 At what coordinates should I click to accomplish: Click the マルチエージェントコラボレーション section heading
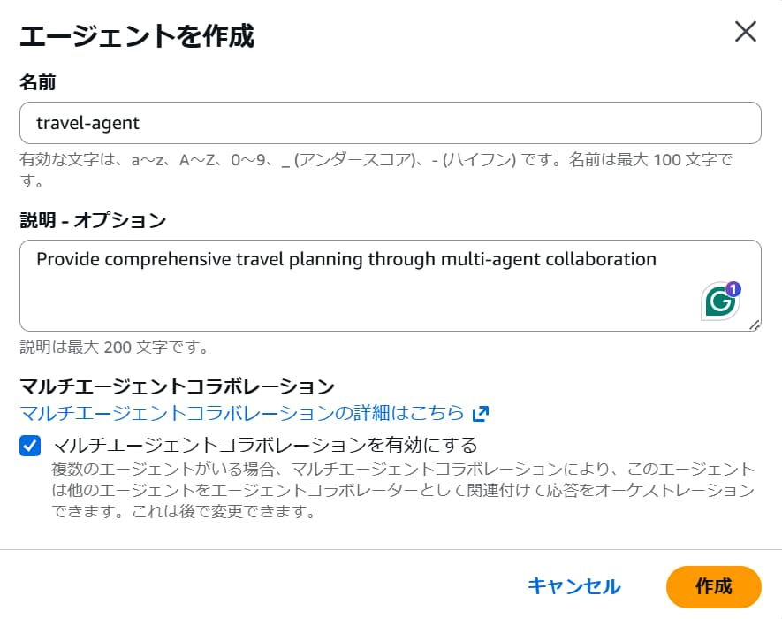(x=177, y=386)
